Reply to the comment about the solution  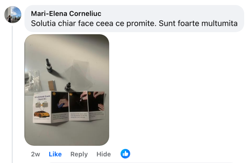pyautogui.click(x=79, y=154)
